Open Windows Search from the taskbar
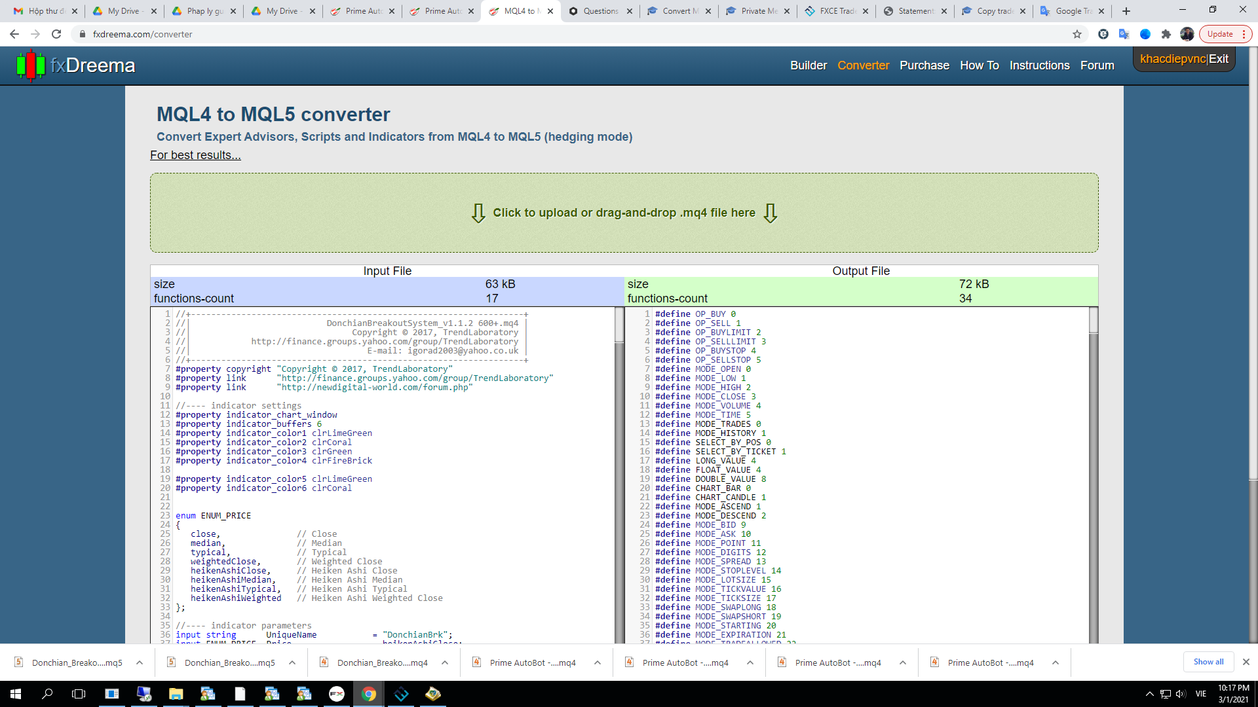The image size is (1258, 707). [47, 694]
